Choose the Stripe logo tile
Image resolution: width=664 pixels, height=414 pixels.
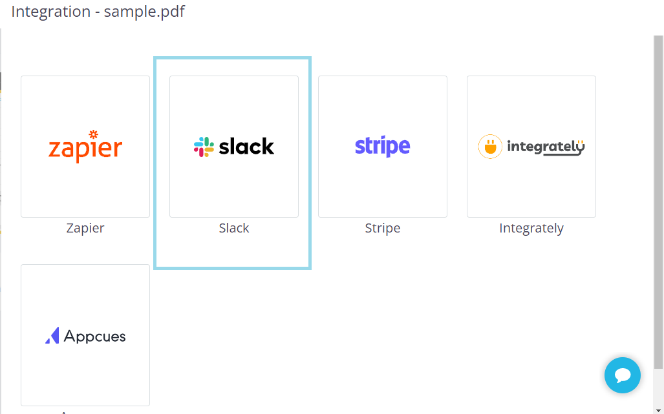pyautogui.click(x=383, y=147)
